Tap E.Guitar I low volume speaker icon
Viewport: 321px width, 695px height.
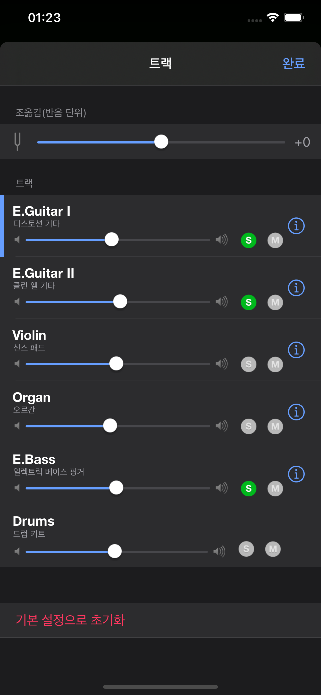(x=17, y=240)
